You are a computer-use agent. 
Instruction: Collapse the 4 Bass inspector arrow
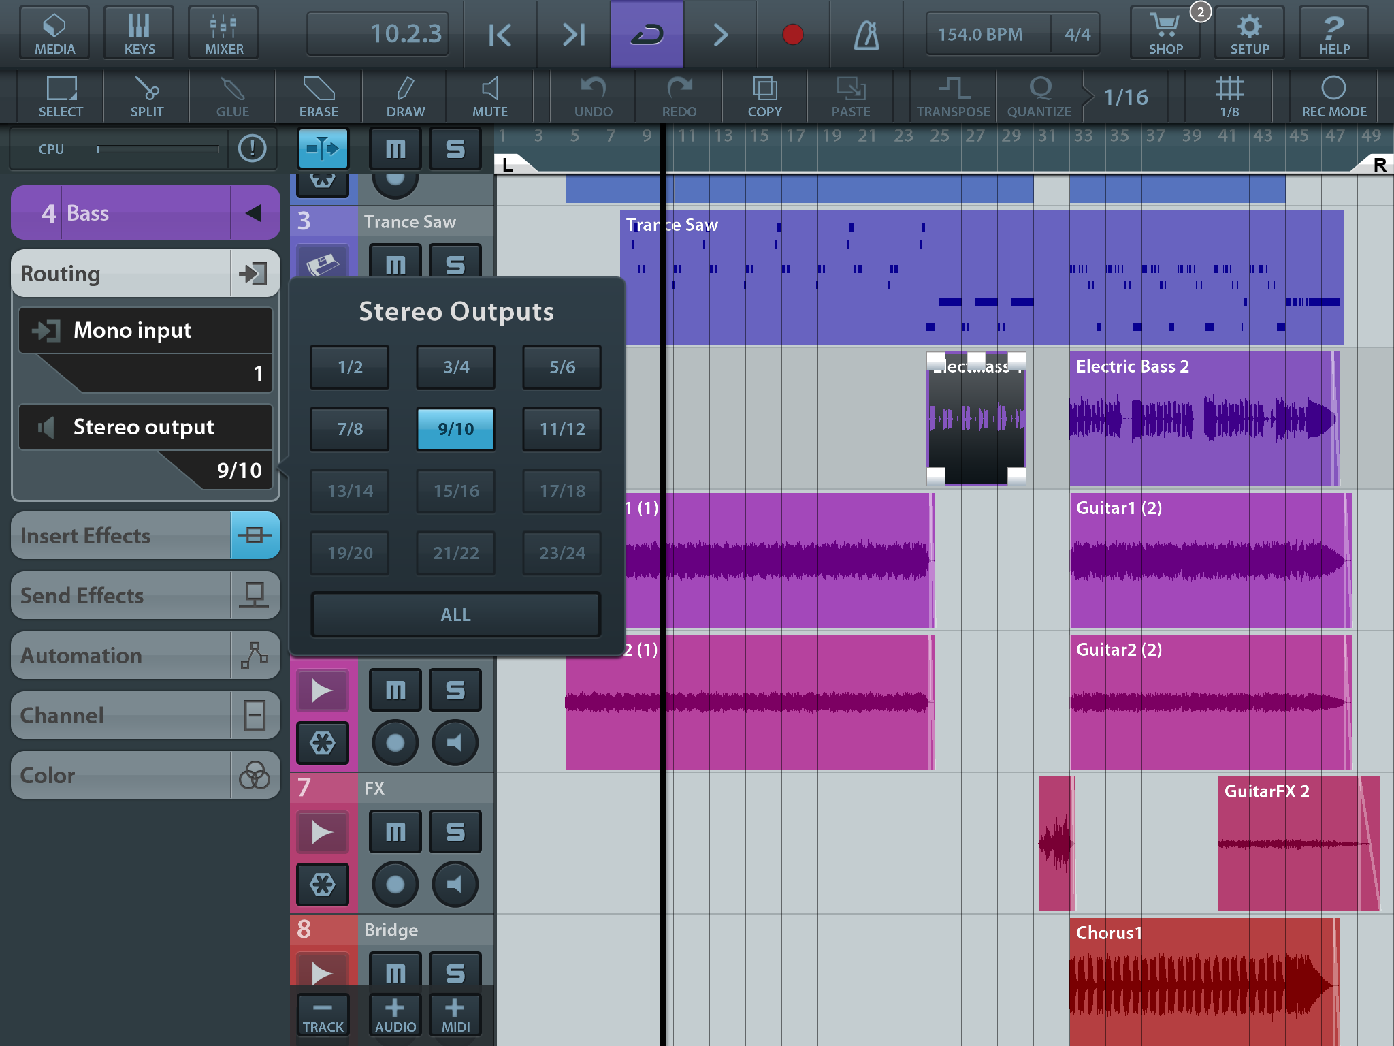(x=255, y=213)
